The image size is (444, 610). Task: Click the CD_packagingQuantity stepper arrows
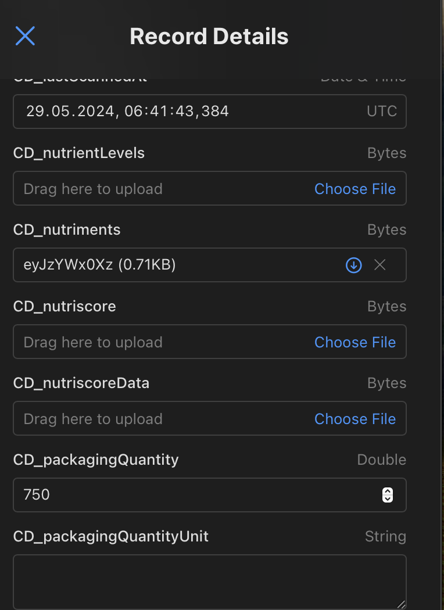[x=388, y=495]
